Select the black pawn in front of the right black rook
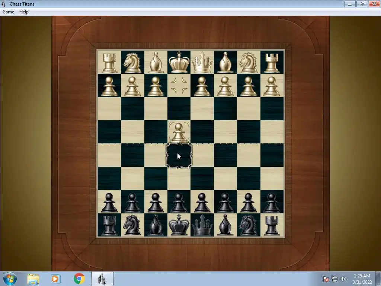Image resolution: width=381 pixels, height=286 pixels. click(272, 203)
